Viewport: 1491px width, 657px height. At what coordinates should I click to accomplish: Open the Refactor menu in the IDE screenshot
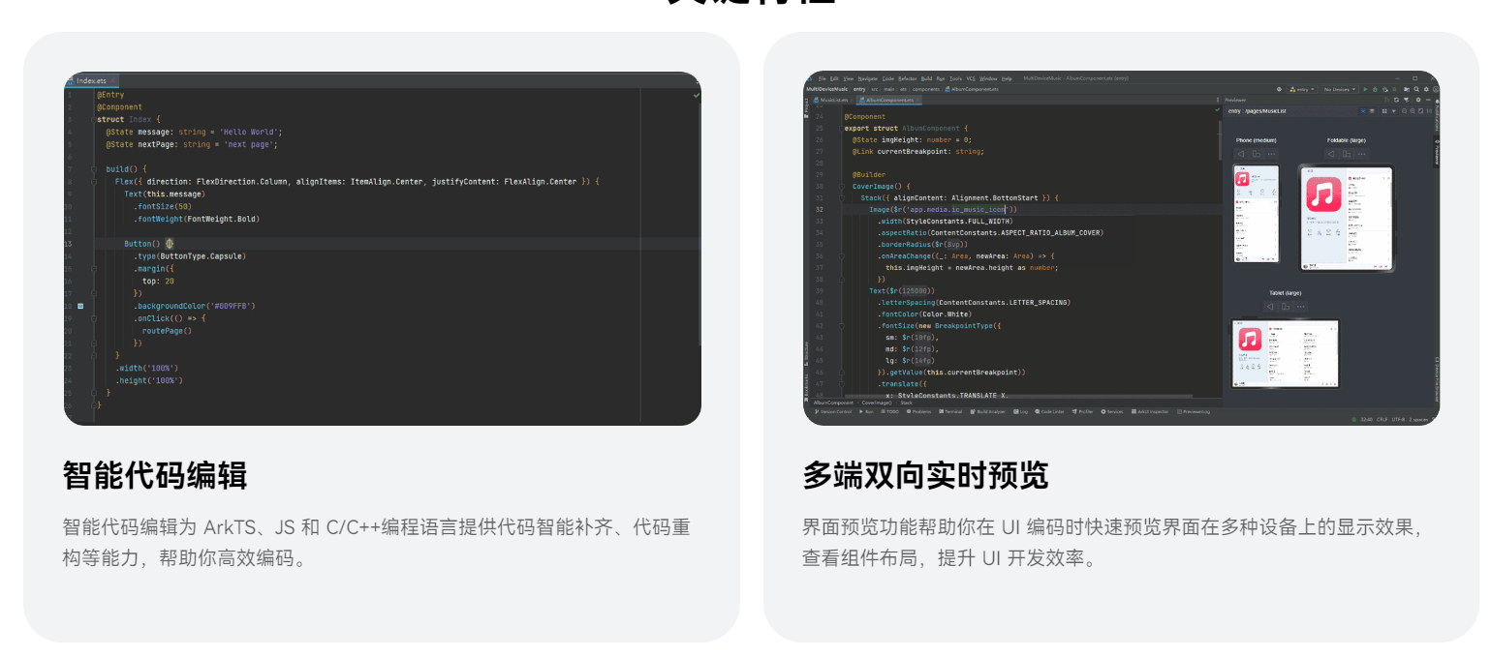pyautogui.click(x=907, y=78)
